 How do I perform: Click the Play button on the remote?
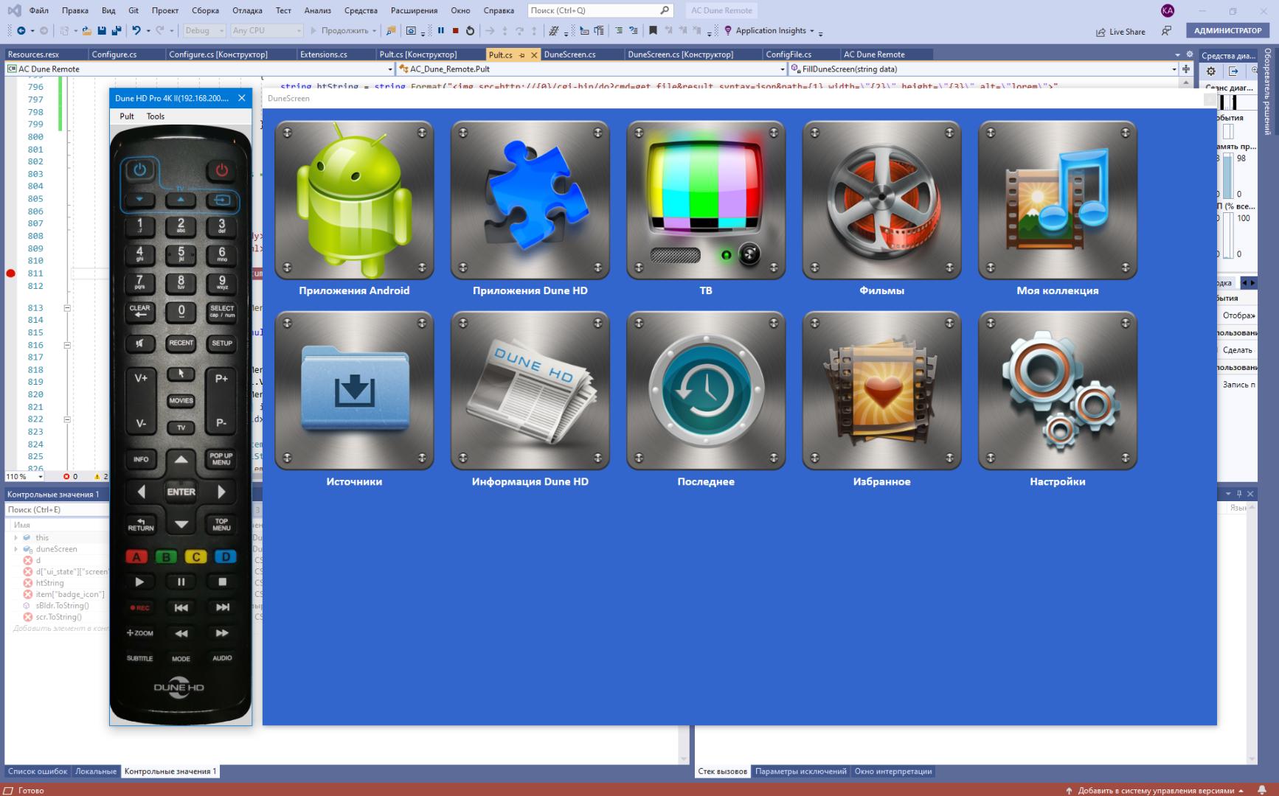click(x=139, y=582)
